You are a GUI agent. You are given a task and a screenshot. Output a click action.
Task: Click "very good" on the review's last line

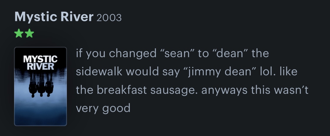[x=103, y=108]
